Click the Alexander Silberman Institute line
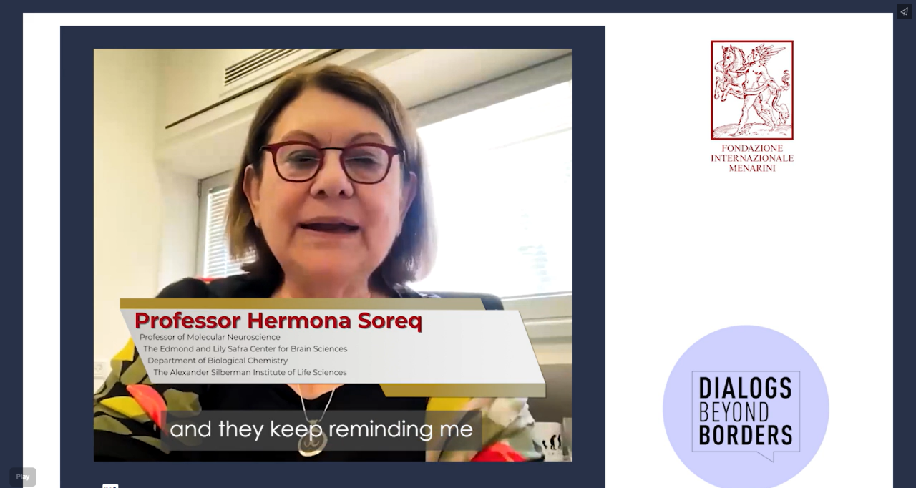 250,372
